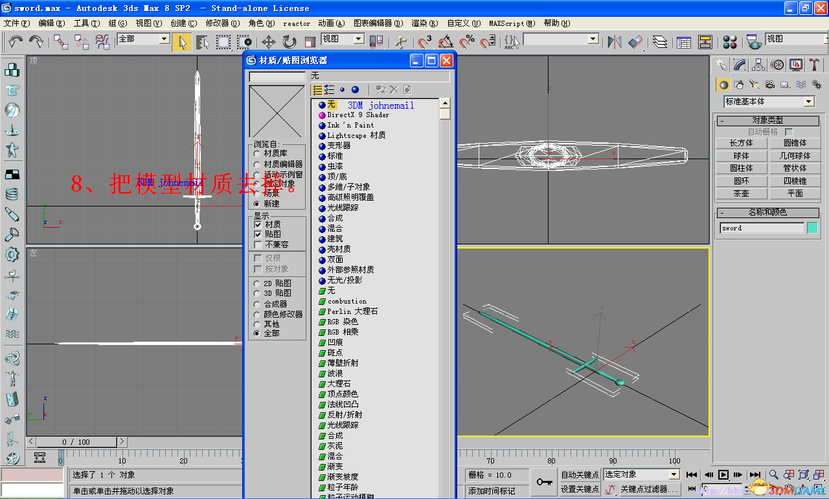Activate the Select and Link tool
829x499 pixels.
(61, 42)
